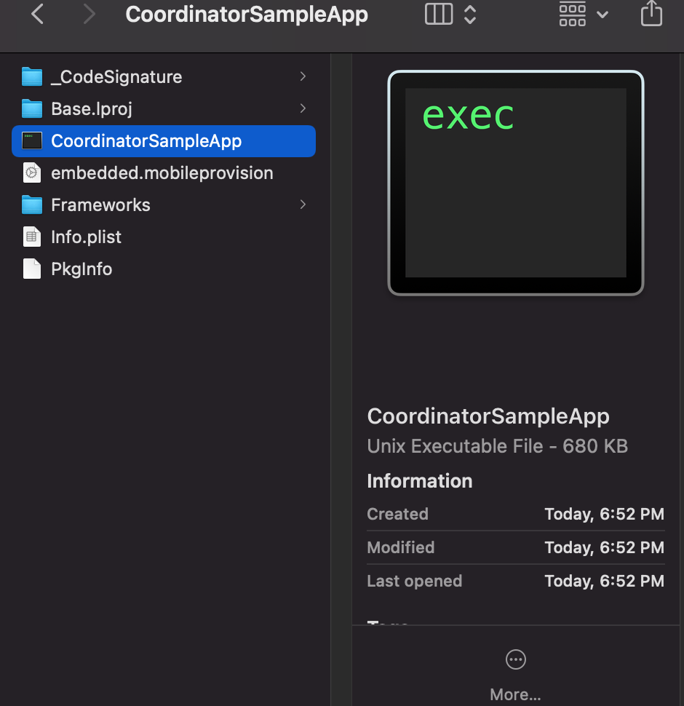
Task: Select the CoordinatorSampleApp executable file
Action: 146,141
